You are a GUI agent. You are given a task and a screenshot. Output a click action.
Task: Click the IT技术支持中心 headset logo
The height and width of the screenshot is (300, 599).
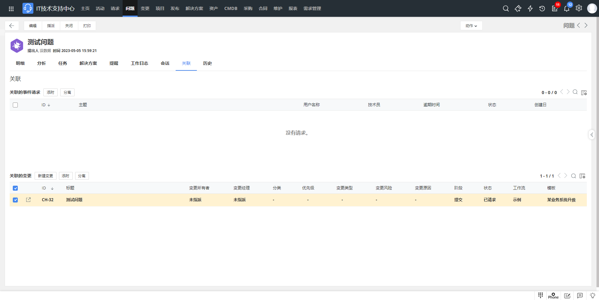pyautogui.click(x=28, y=8)
